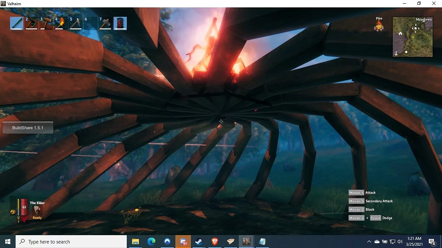442x248 pixels.
Task: Launch Brave browser from the taskbar
Action: click(x=214, y=242)
